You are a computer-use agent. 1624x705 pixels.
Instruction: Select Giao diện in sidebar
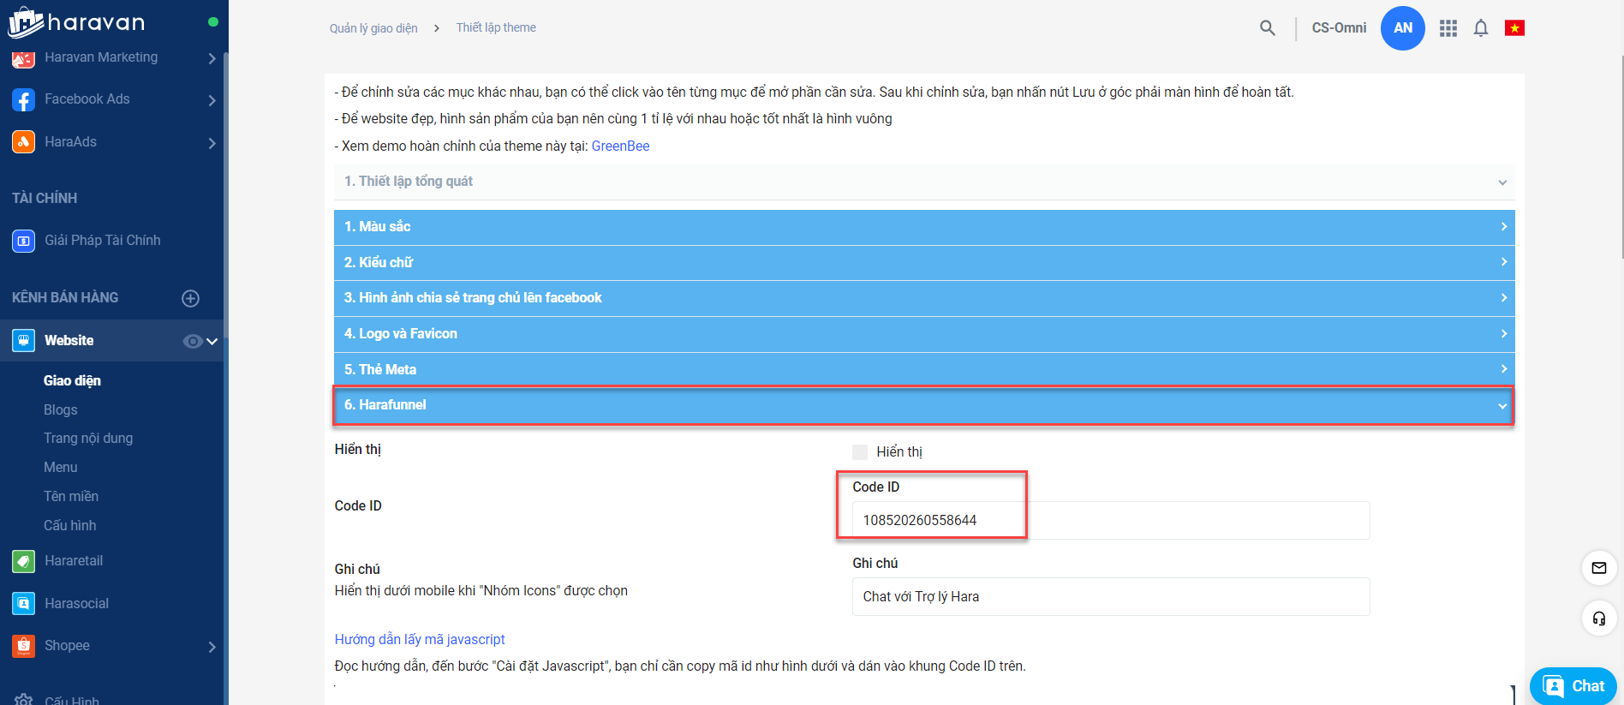pyautogui.click(x=72, y=381)
